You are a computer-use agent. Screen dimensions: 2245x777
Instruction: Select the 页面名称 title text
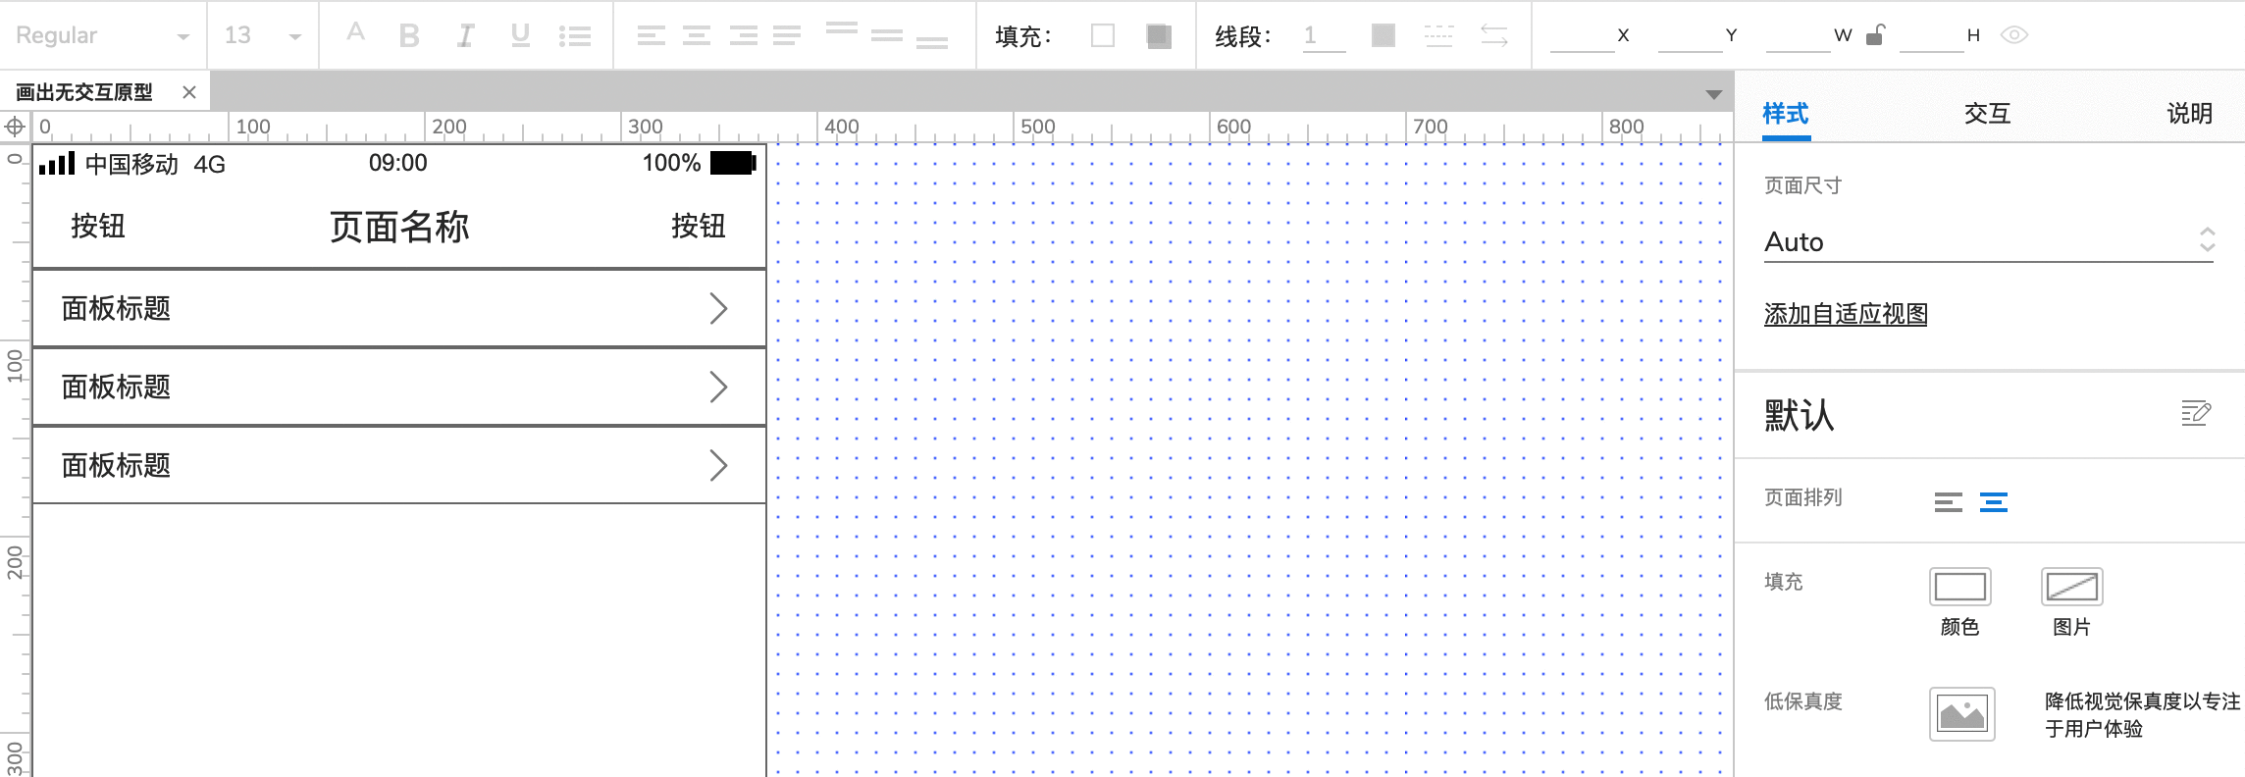(x=399, y=227)
